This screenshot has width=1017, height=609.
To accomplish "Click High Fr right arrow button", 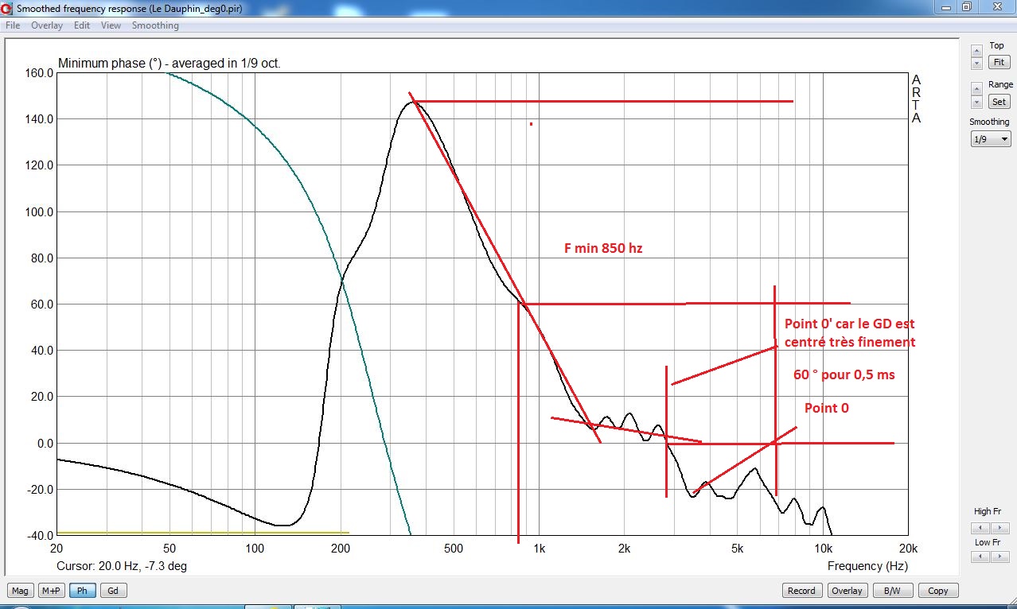I will 1000,527.
